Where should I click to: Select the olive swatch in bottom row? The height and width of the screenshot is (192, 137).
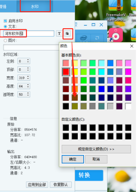pyautogui.click(x=75, y=106)
